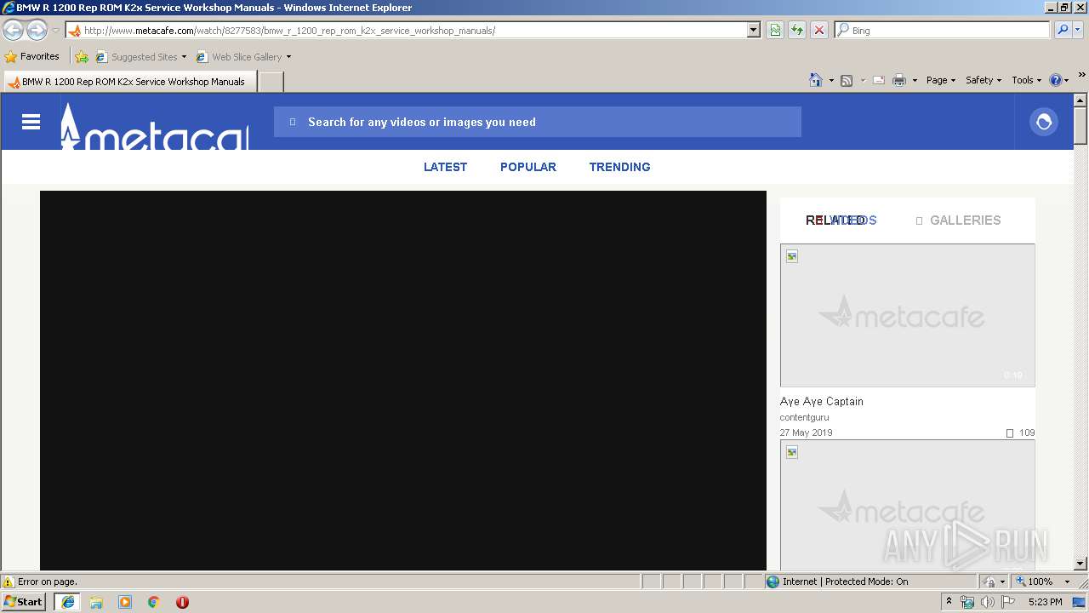Switch to RELATED VIDEOS tab
Viewport: 1089px width, 613px height.
(x=841, y=221)
